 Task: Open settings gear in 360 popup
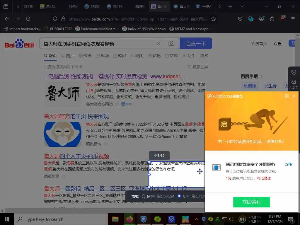tap(287, 96)
